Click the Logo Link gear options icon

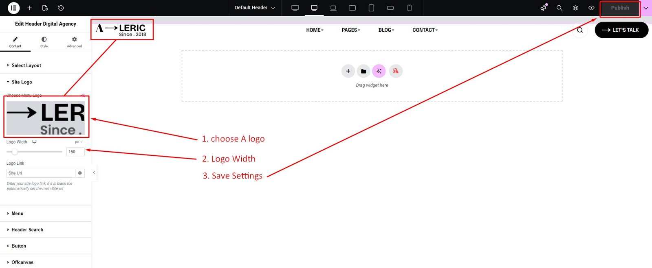click(80, 173)
